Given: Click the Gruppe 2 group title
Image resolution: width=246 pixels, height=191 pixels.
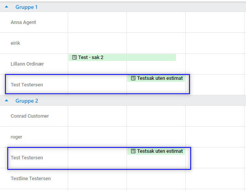Looking at the screenshot, I should tap(26, 101).
